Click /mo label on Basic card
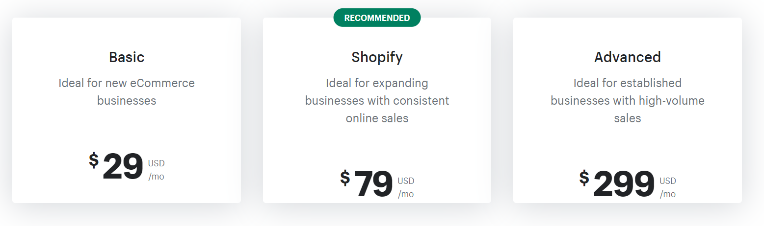Screen dimensions: 764x226 pos(157,177)
